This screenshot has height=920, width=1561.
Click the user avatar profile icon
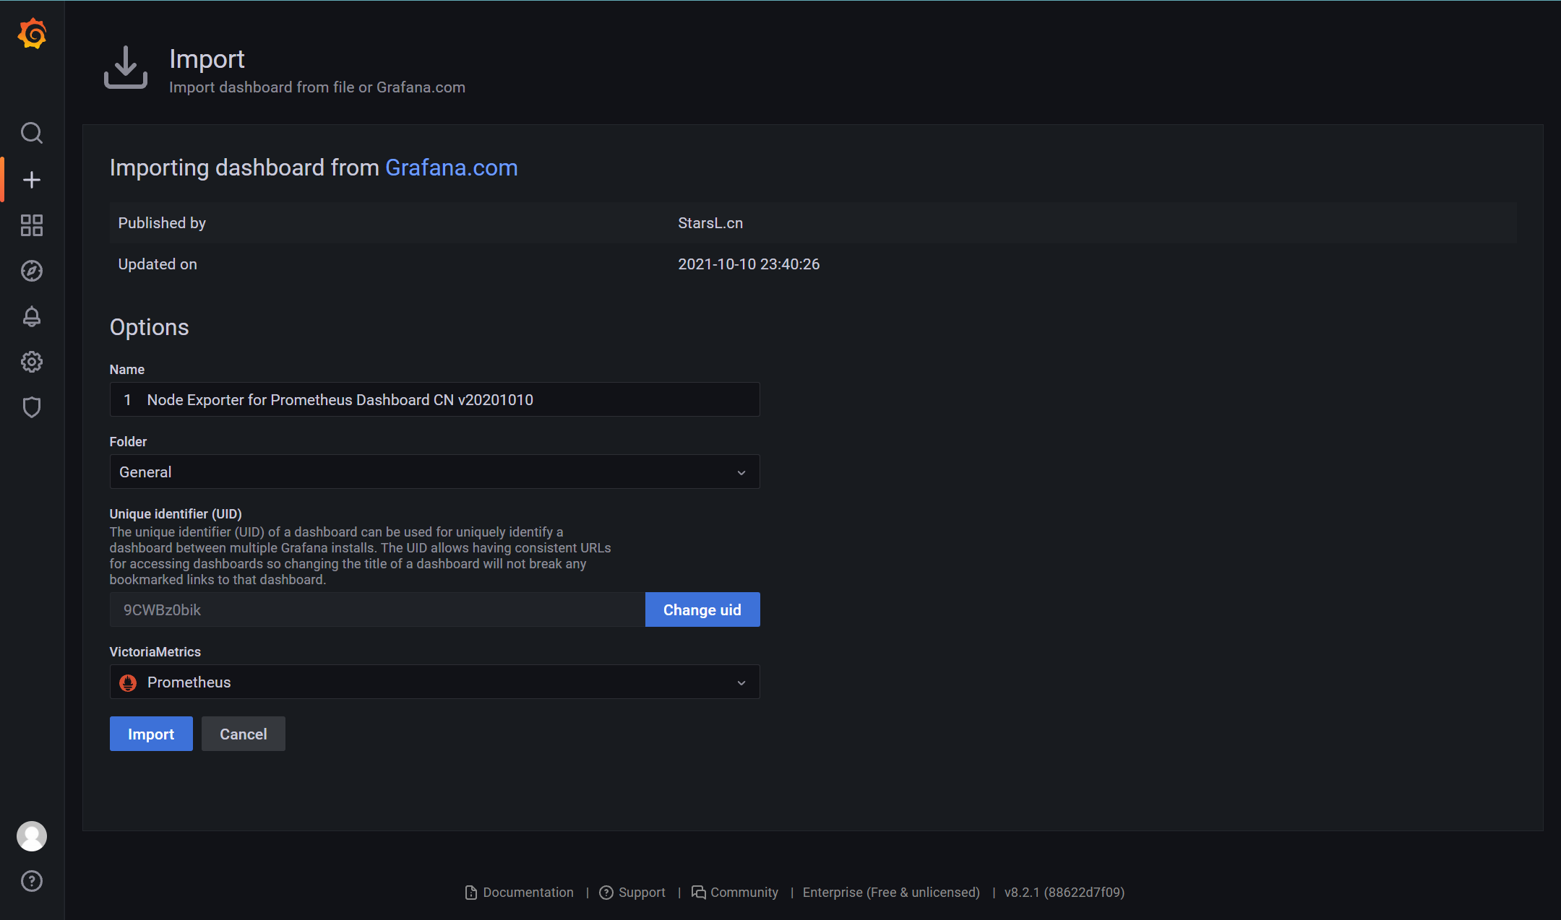32,836
